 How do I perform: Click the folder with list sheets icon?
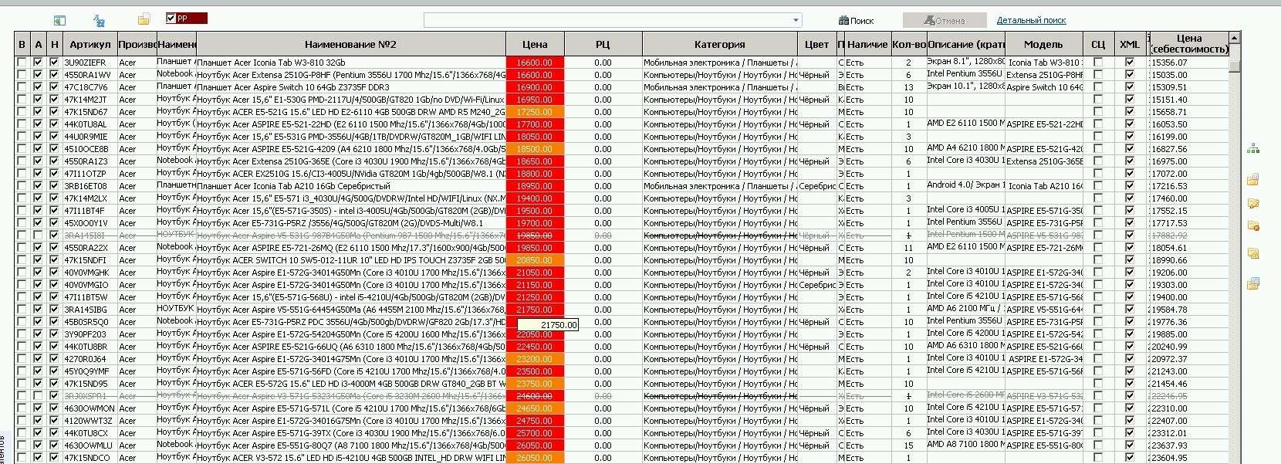coord(1253,283)
